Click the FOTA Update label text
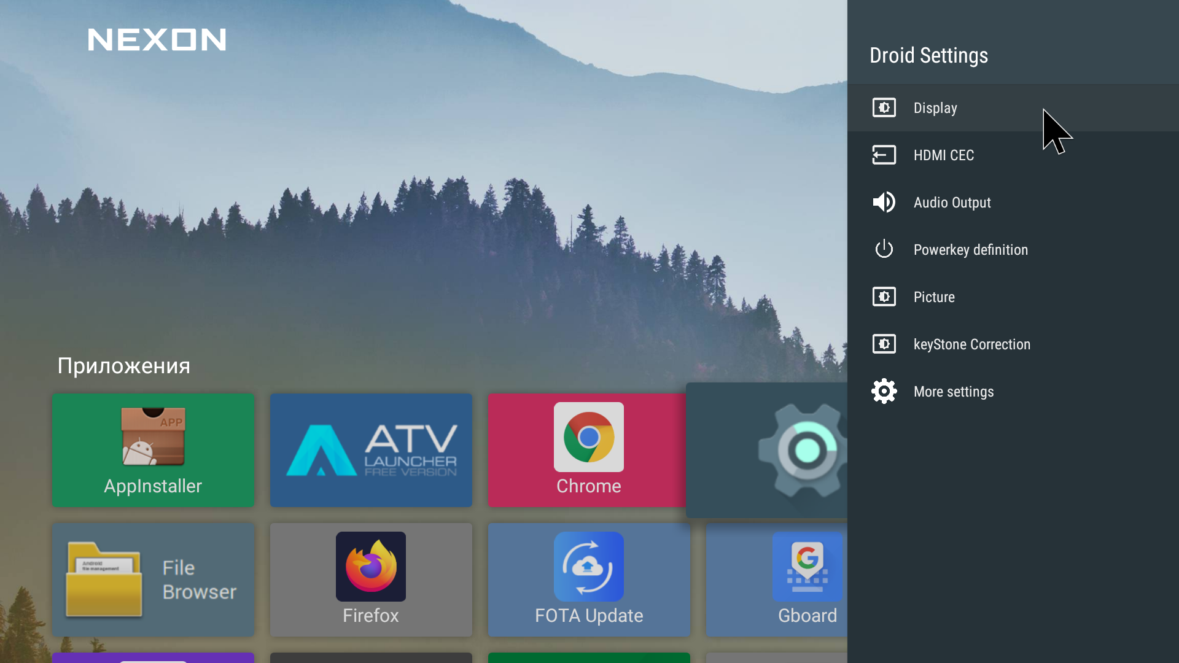Viewport: 1179px width, 663px height. pyautogui.click(x=588, y=616)
